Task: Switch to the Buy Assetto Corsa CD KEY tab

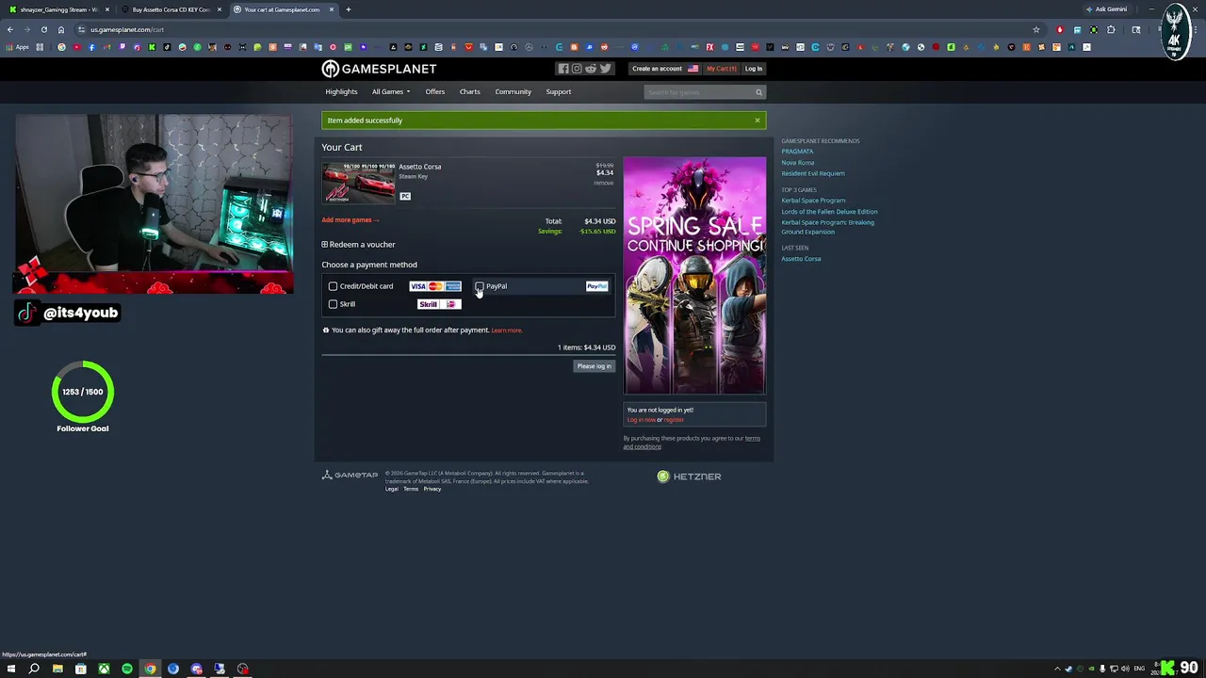Action: 171,9
